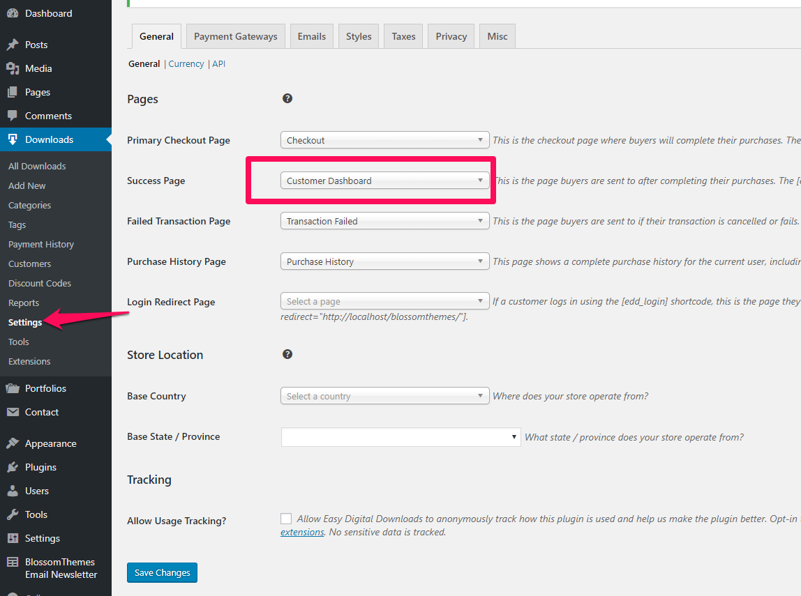Click the Save Changes button

click(162, 572)
